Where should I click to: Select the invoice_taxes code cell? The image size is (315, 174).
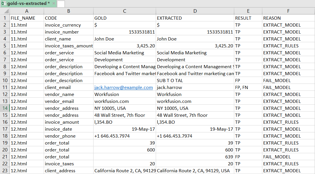click(69, 164)
